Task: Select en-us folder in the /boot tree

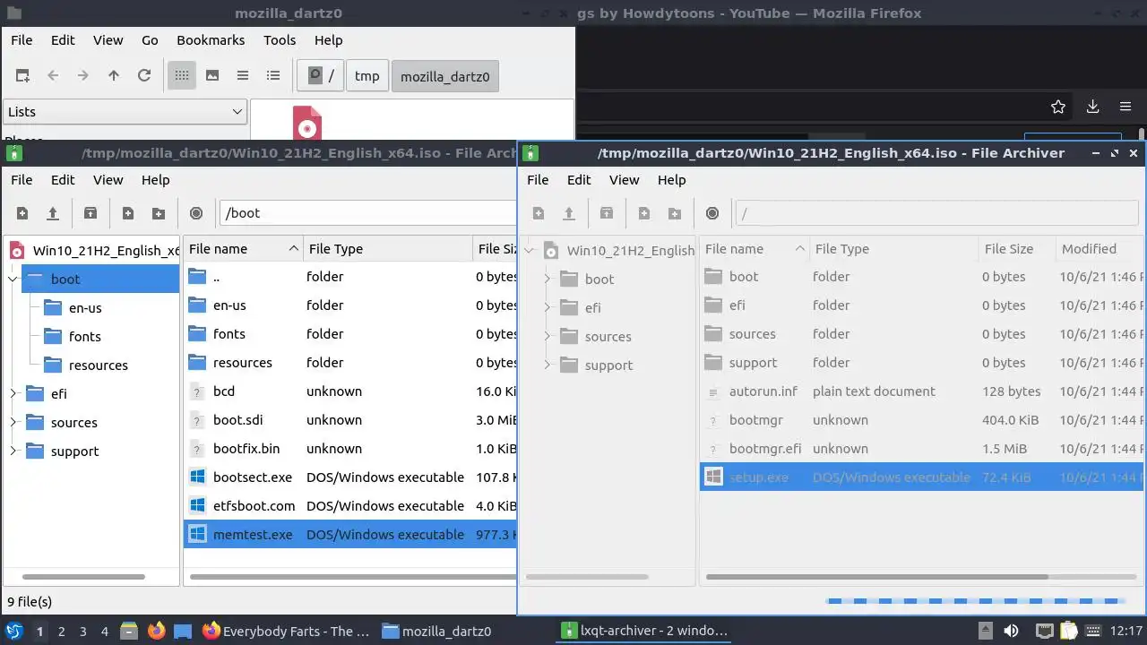Action: (x=85, y=308)
